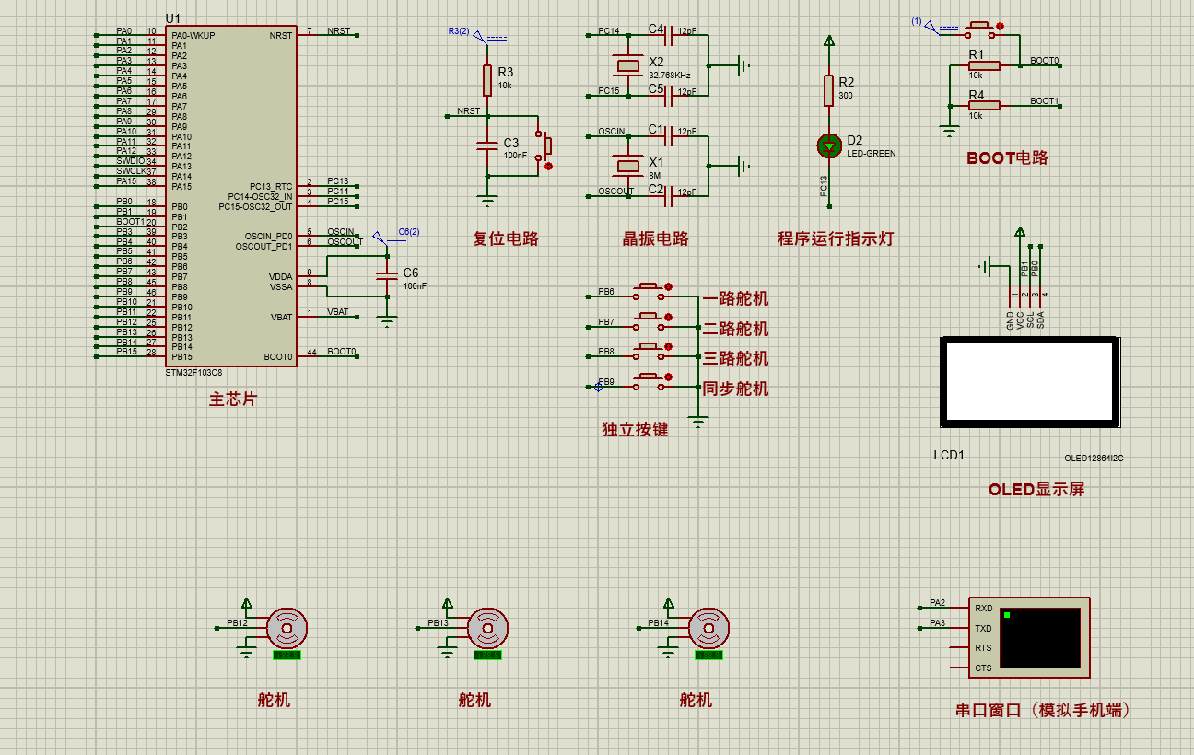Image resolution: width=1194 pixels, height=755 pixels.
Task: Click the 舵机 label under the PB14 servo
Action: (x=696, y=700)
